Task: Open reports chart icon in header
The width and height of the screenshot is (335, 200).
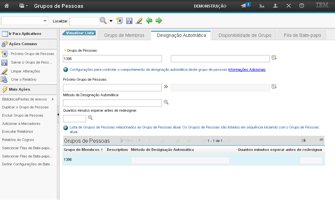Action: (x=262, y=6)
